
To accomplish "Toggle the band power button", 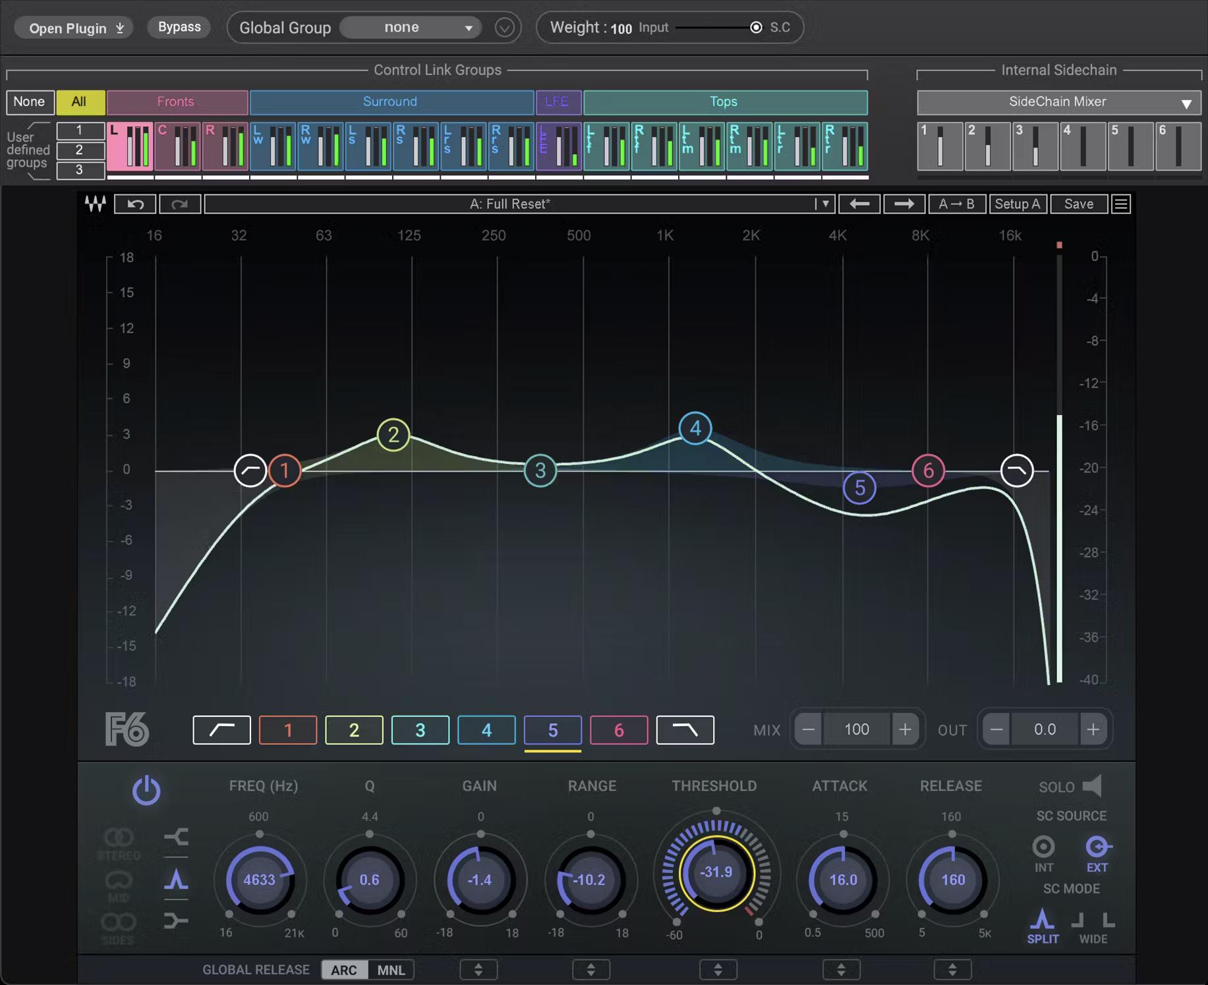I will [x=146, y=790].
